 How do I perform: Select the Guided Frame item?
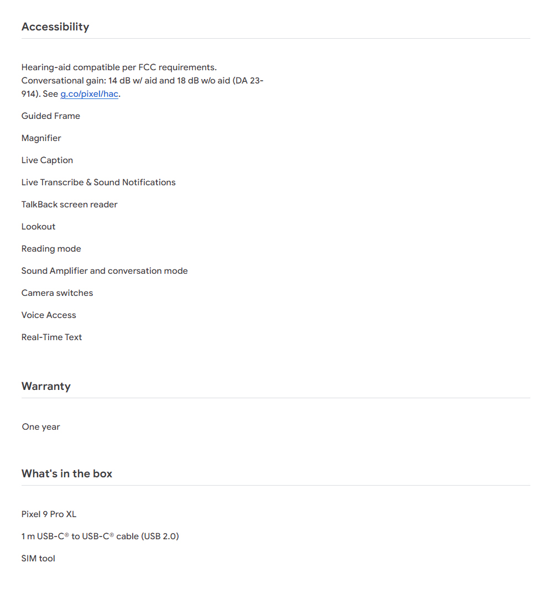coord(51,116)
